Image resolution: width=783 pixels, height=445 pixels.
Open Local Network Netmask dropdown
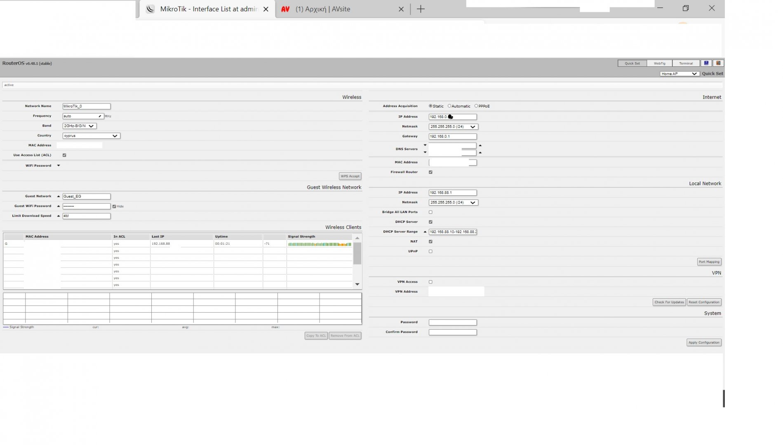pos(453,203)
